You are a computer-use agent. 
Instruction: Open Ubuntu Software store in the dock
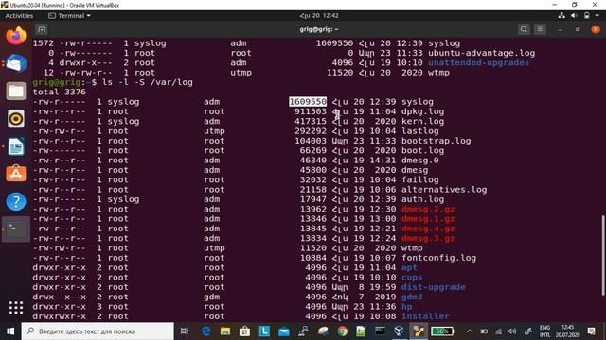(x=16, y=174)
